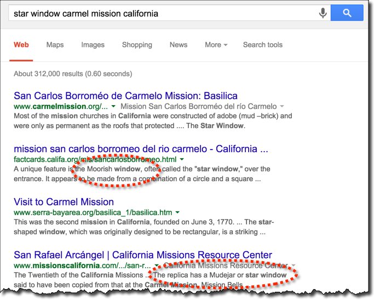Screen dimensions: 374x300
Task: Click the www.carmelmission.org green URL
Action: pos(61,106)
